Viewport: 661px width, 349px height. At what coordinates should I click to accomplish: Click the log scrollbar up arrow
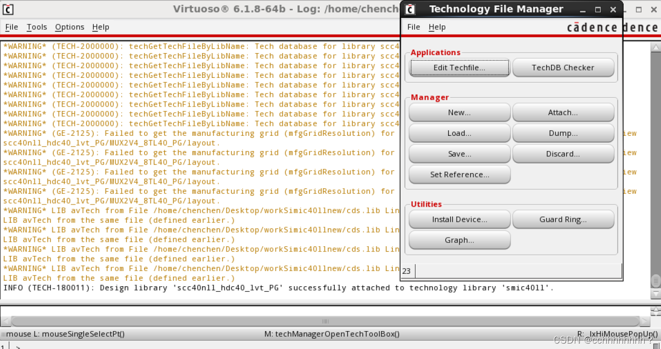656,47
